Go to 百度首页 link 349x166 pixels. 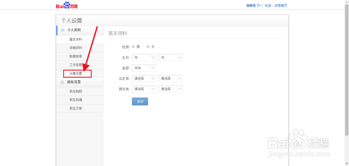point(281,6)
